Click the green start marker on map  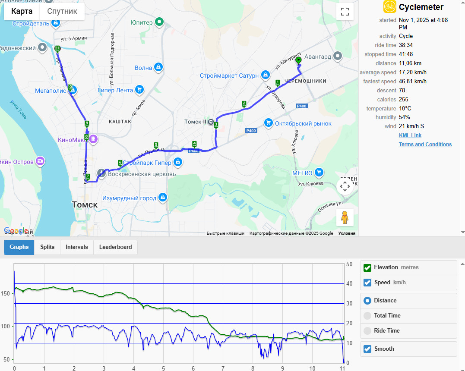(299, 60)
